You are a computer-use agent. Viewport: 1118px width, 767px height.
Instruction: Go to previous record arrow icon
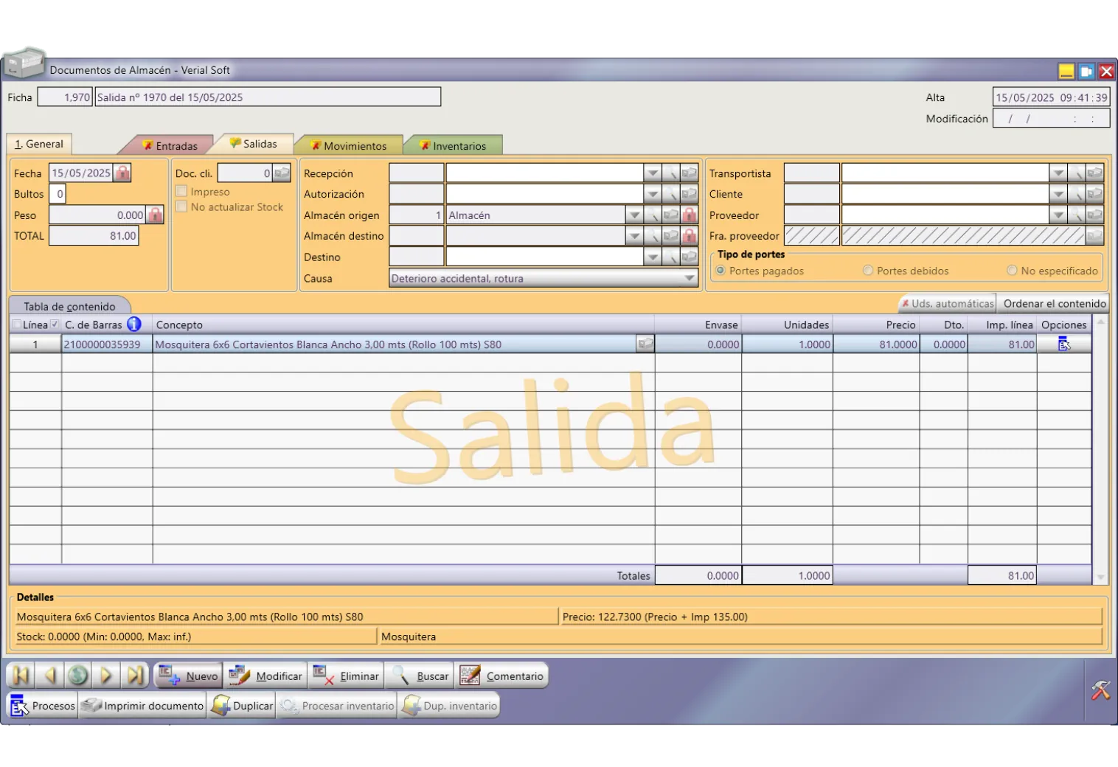coord(49,676)
